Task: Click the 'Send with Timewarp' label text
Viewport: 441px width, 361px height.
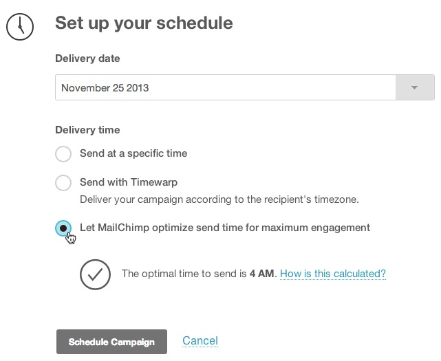Action: pyautogui.click(x=129, y=183)
